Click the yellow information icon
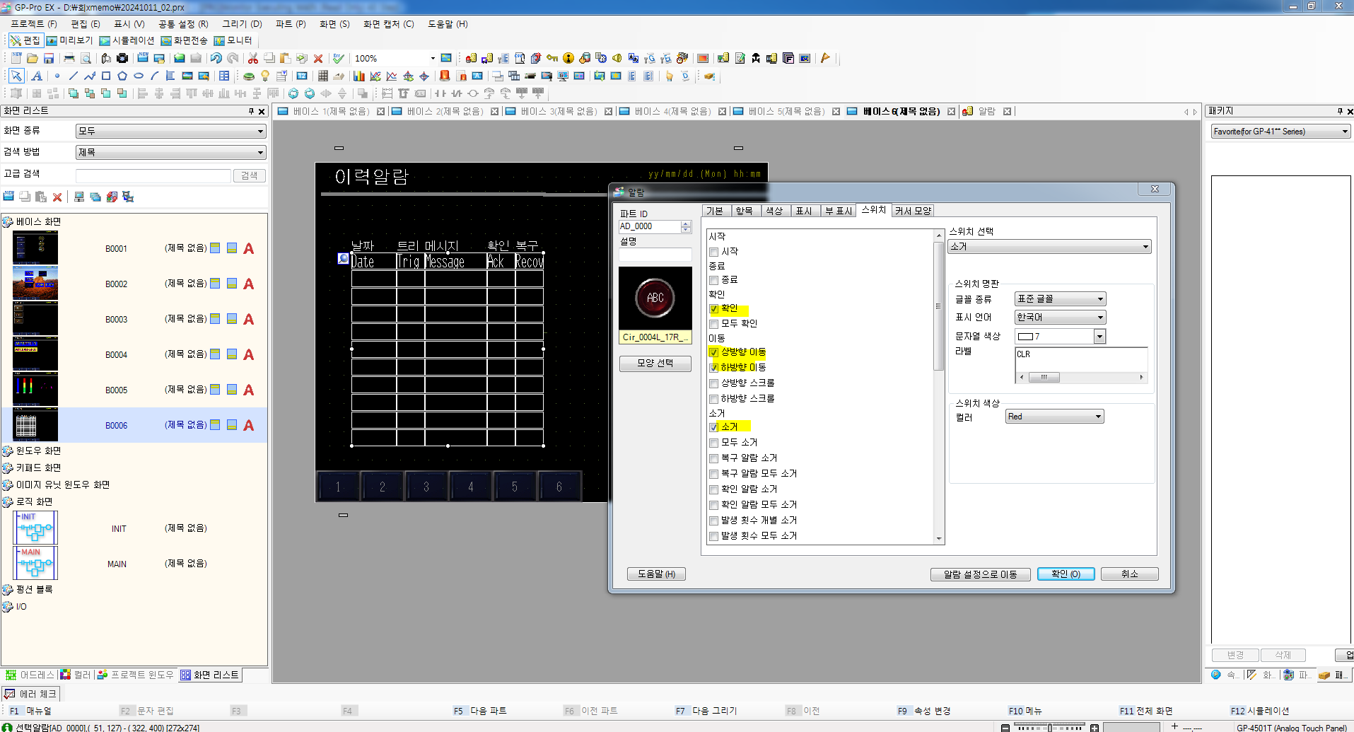Viewport: 1354px width, 732px height. coord(568,58)
